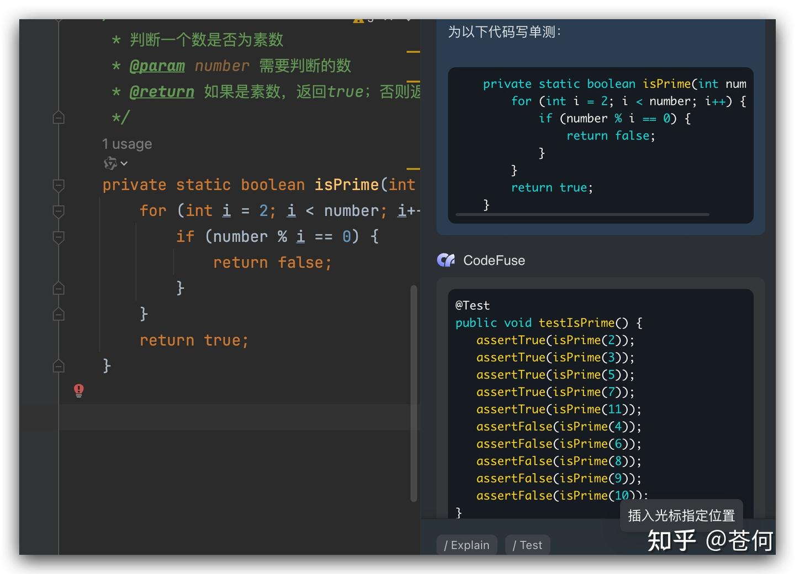Click '@return' Javadoc tag
Image resolution: width=795 pixels, height=574 pixels.
pos(162,92)
